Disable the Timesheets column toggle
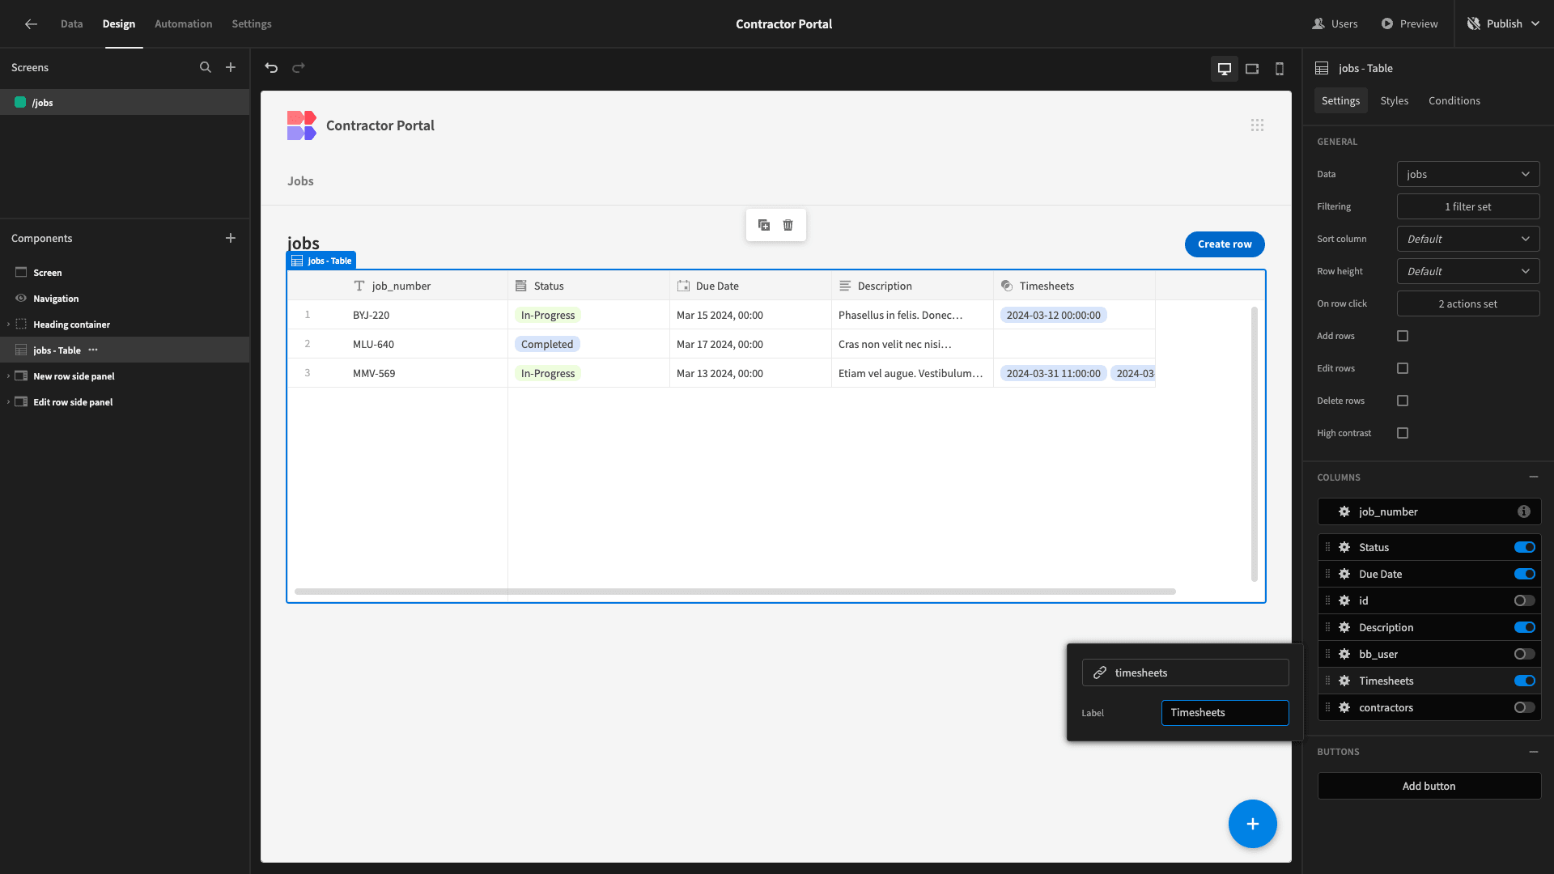 pyautogui.click(x=1524, y=681)
